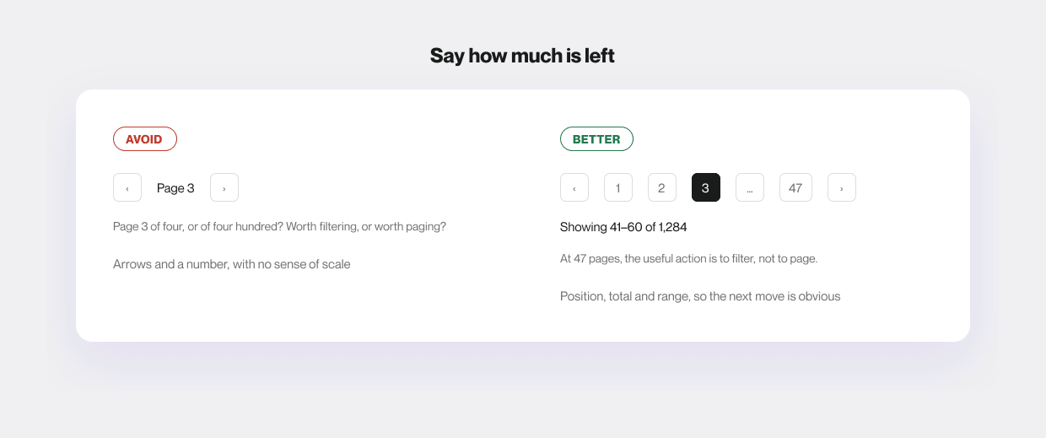The height and width of the screenshot is (438, 1046).
Task: Click 'Position, total and range' caption
Action: [700, 296]
